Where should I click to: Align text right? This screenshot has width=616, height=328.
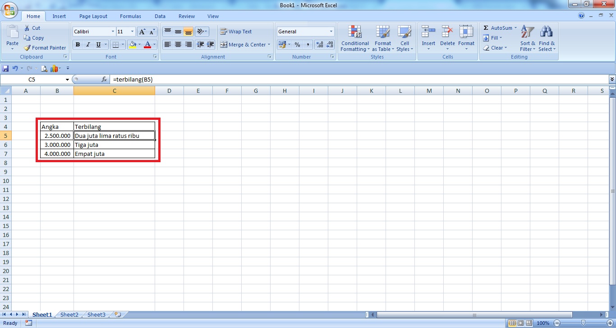188,45
